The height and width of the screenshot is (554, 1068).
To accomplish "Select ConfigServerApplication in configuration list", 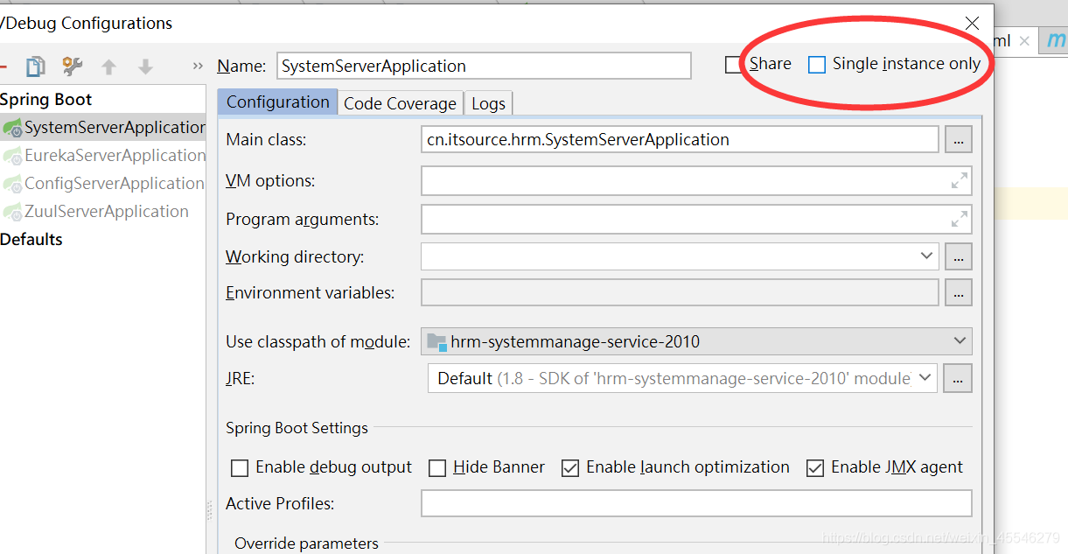I will pyautogui.click(x=103, y=184).
